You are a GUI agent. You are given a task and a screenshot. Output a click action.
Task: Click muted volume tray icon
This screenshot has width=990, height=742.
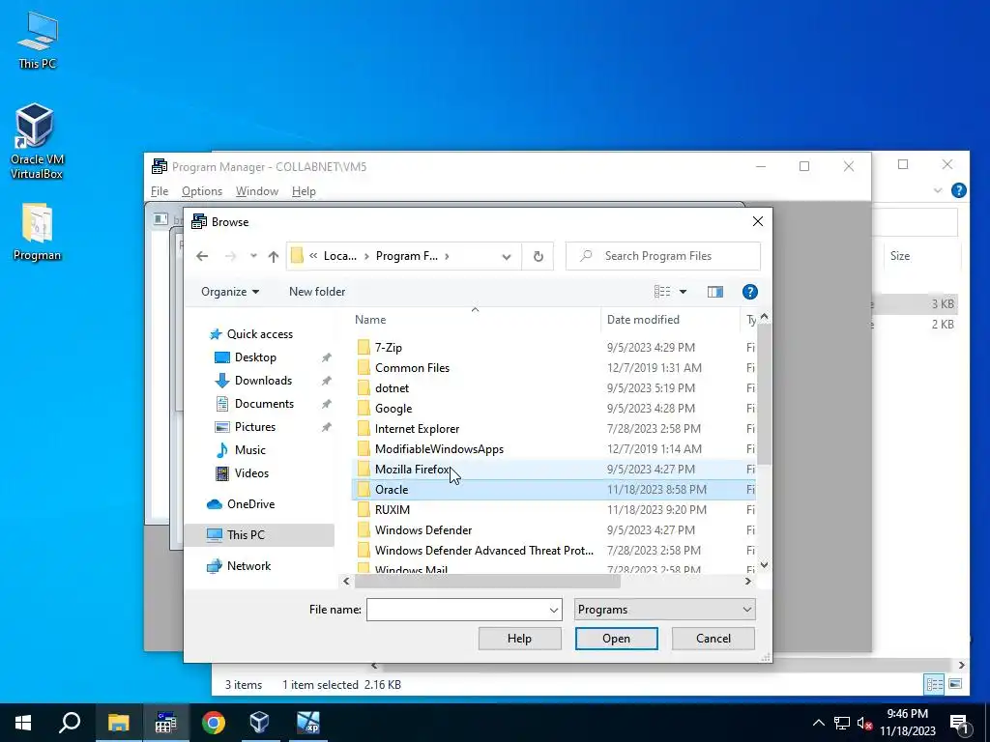coord(864,723)
